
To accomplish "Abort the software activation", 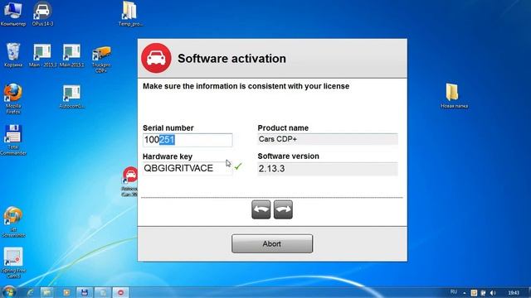I will coord(272,243).
